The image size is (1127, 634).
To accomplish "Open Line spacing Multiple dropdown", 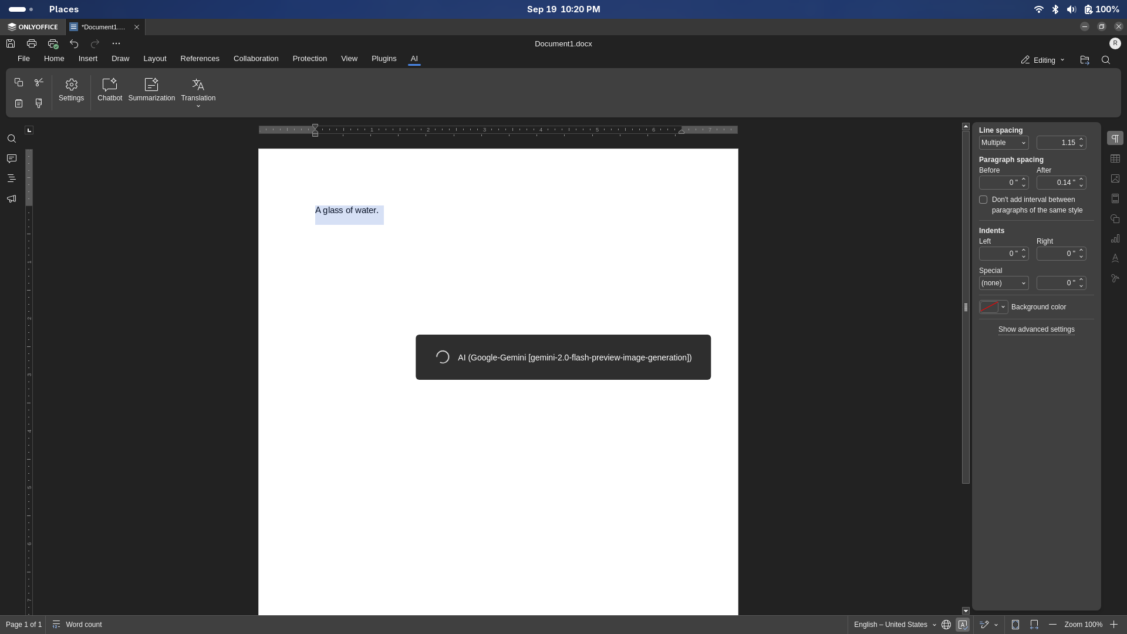I will [1003, 143].
